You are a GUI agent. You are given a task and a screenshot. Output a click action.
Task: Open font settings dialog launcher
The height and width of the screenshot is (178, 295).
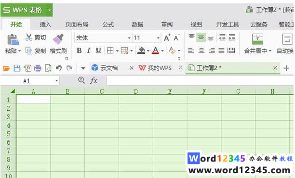point(179,58)
